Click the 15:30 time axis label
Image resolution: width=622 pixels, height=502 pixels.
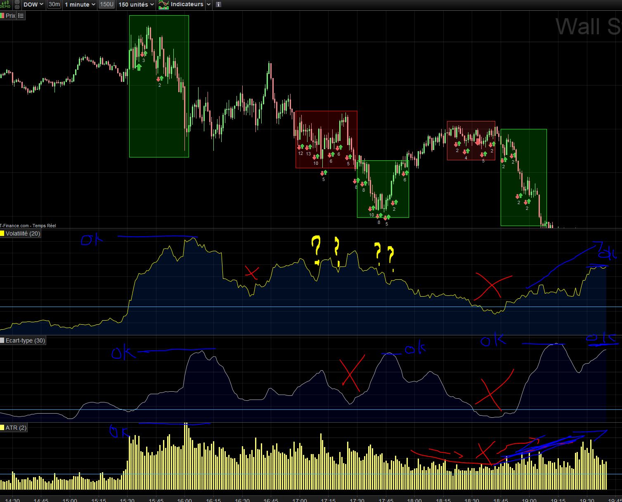(127, 500)
